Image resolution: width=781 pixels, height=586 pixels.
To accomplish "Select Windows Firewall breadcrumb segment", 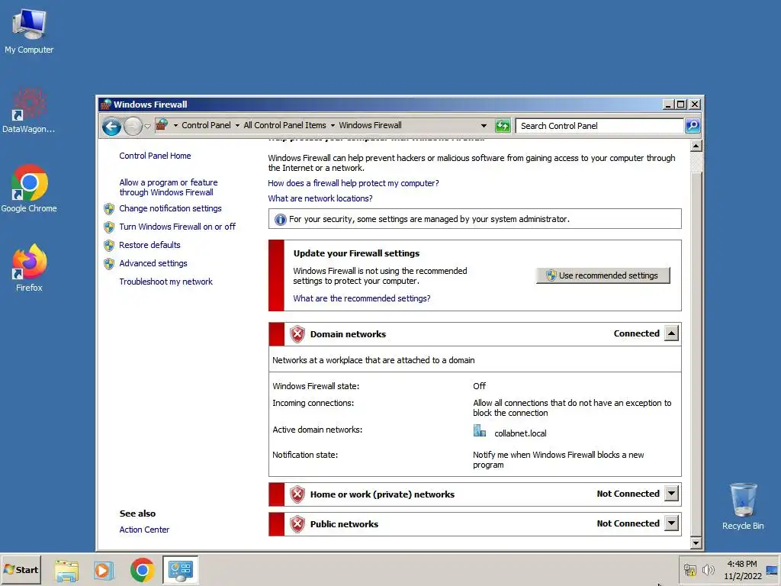I will [x=370, y=125].
